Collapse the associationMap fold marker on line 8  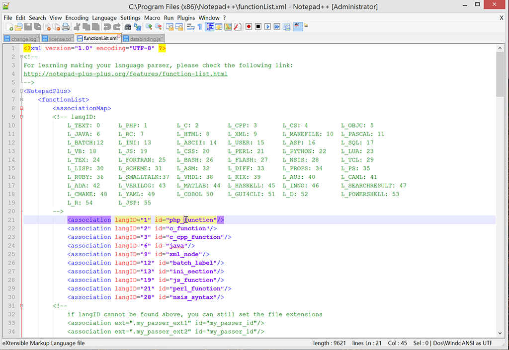21,108
